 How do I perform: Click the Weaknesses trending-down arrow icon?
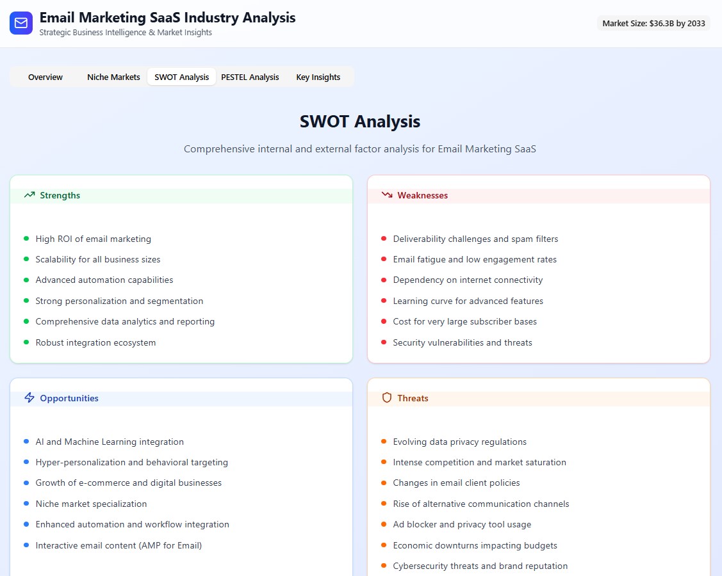point(387,195)
